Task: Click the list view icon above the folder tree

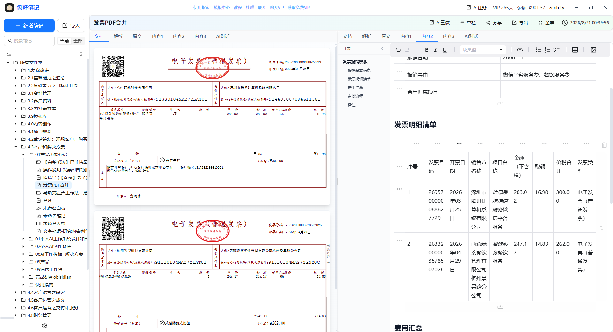Action: point(9,54)
